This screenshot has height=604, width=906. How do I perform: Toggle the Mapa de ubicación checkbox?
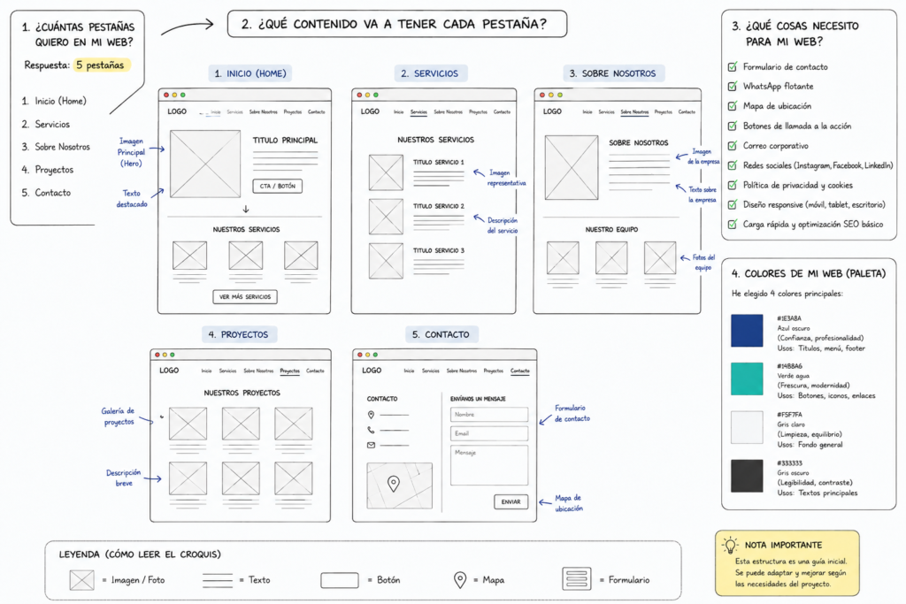pos(732,106)
